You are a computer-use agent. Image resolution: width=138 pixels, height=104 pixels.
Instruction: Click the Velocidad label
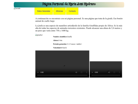(57, 48)
